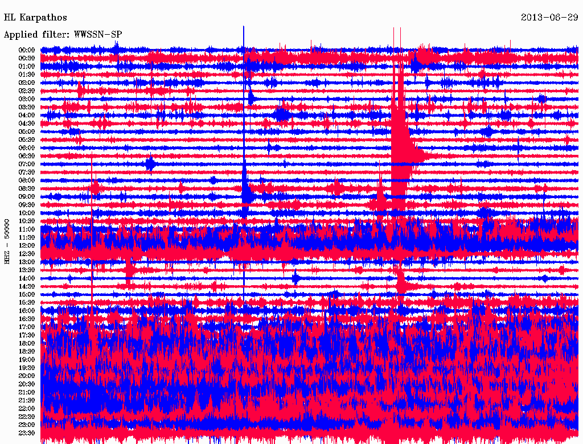
Task: Select the 01:30 time label
Action: click(x=27, y=75)
